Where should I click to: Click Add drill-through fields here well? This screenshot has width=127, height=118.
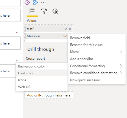pos(49,95)
